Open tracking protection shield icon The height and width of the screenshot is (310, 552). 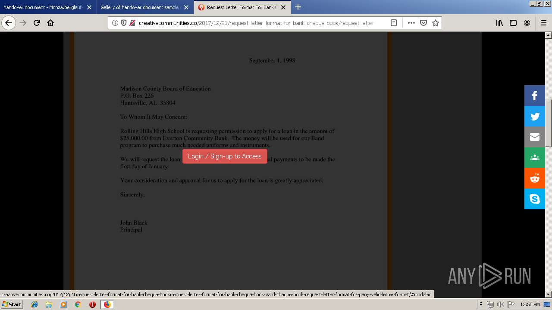[124, 23]
